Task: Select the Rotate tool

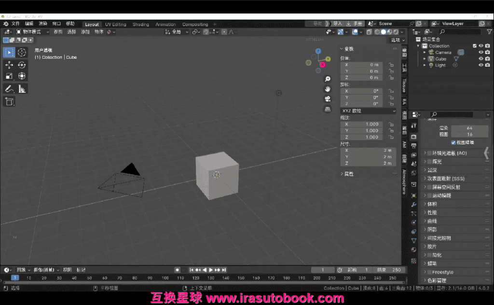Action: 22,65
